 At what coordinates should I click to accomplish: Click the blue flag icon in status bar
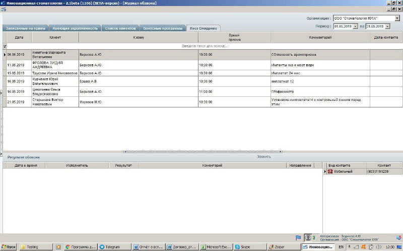pos(298,237)
